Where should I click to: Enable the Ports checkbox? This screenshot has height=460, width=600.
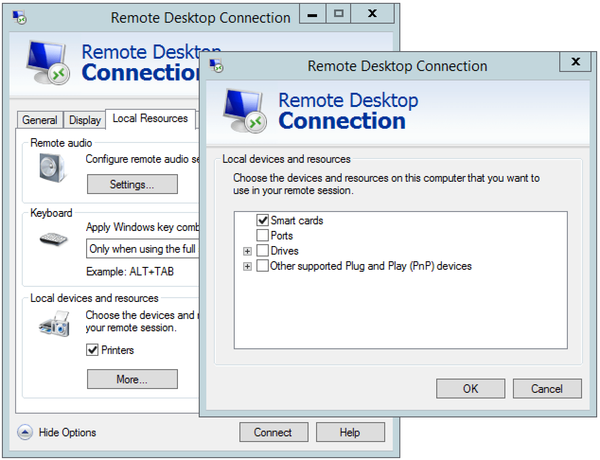(x=263, y=235)
